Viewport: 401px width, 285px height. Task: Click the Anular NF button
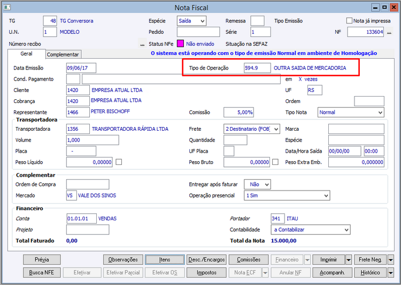290,273
